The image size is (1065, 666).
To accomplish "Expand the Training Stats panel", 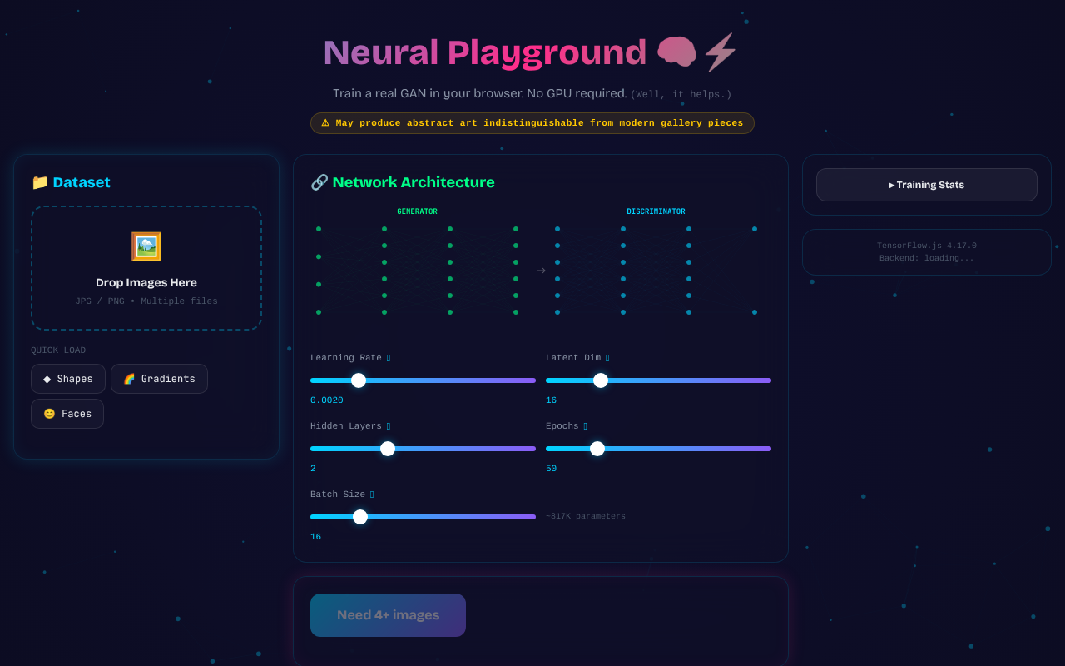I will tap(926, 184).
